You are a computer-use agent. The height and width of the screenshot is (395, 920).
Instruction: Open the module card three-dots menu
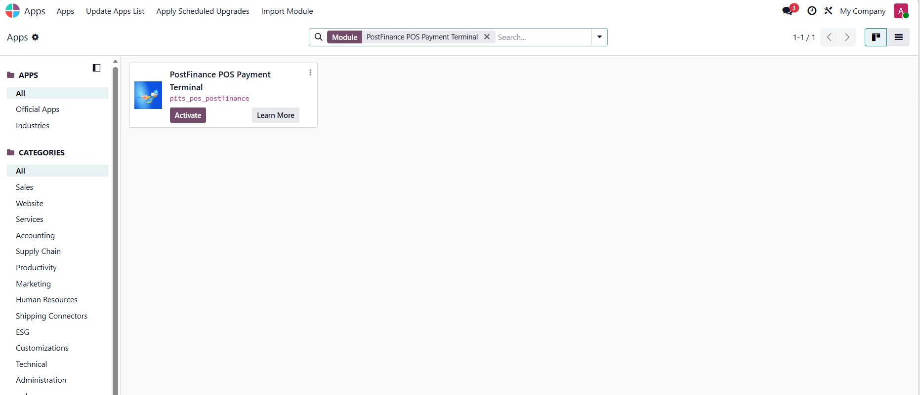pyautogui.click(x=310, y=72)
